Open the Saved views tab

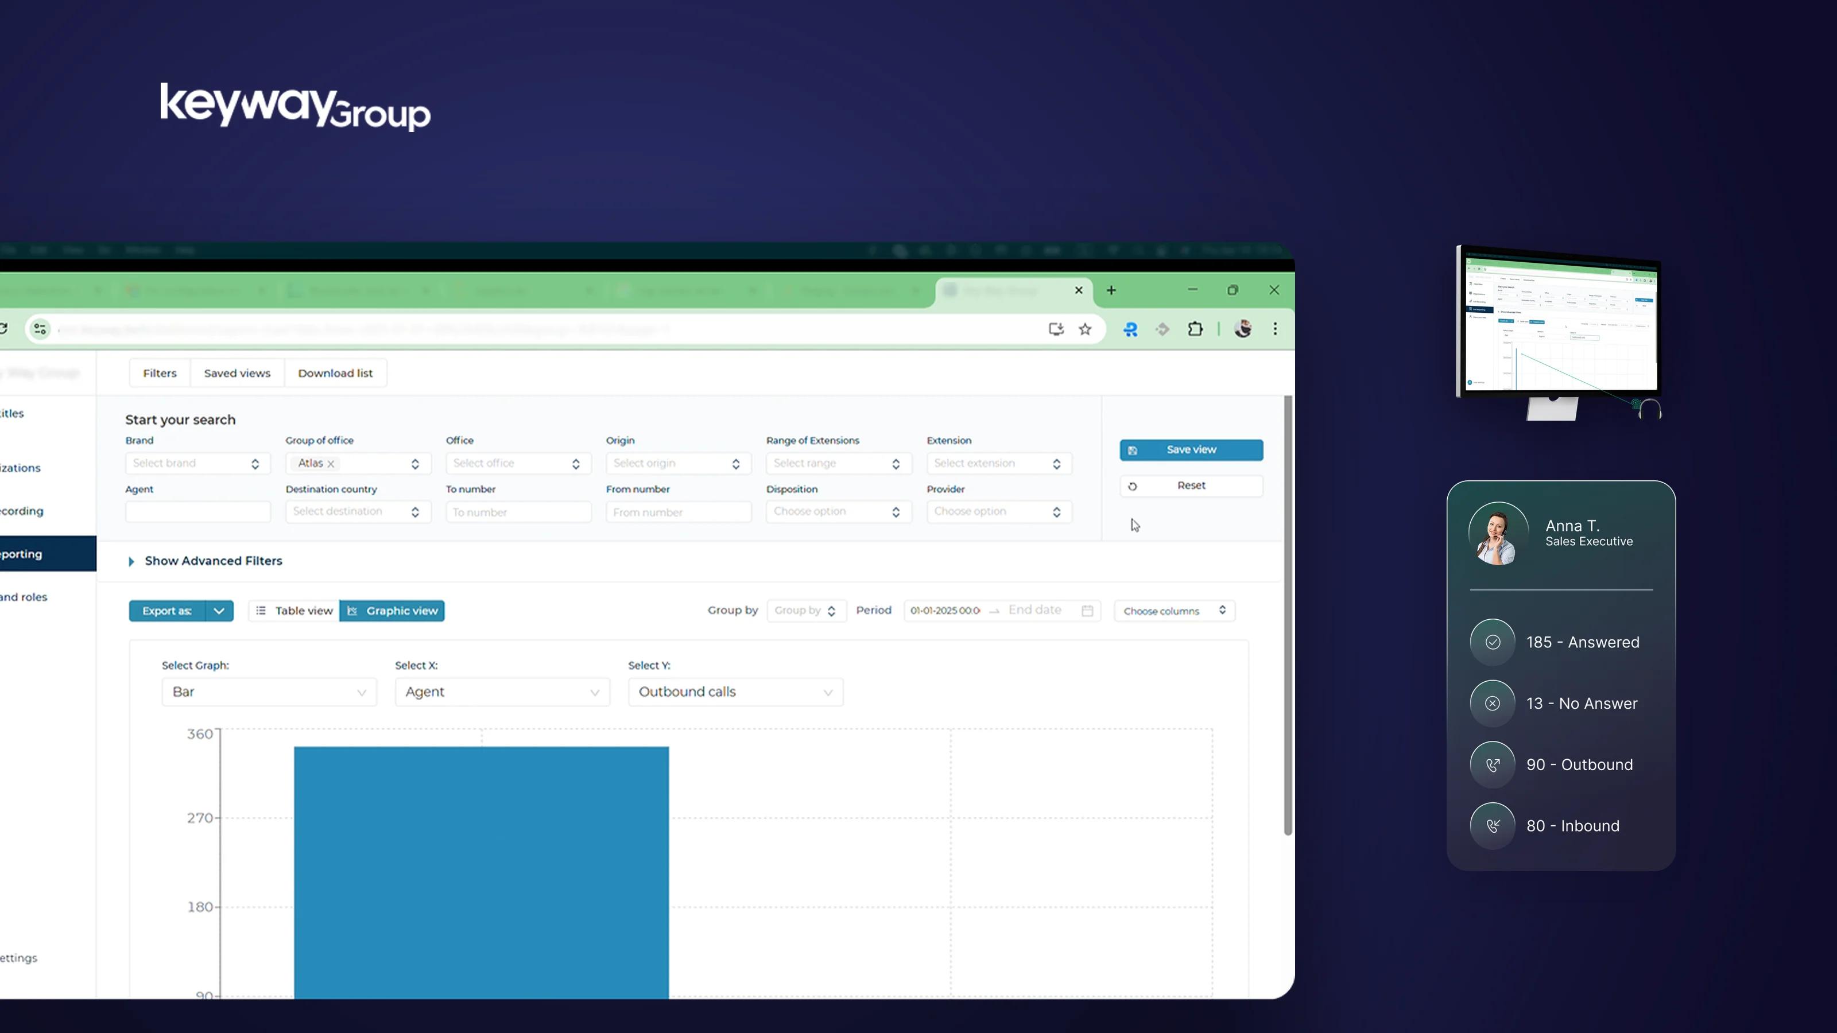click(x=237, y=373)
